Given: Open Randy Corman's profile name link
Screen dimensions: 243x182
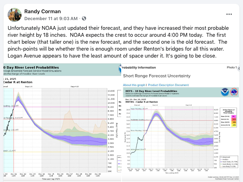Looking at the screenshot, I should (42, 11).
